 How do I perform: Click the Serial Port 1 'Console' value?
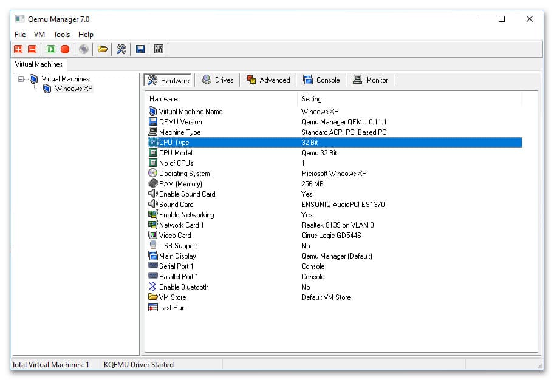coord(313,266)
